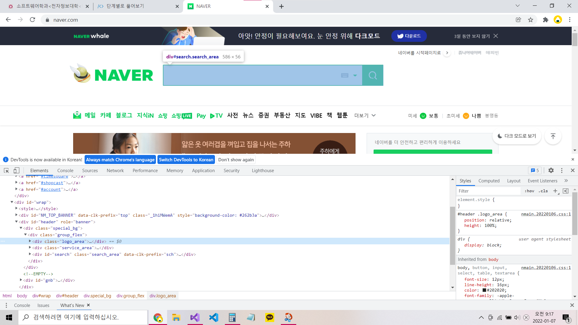Open the on-screen keyboard icon in search box

tap(345, 75)
